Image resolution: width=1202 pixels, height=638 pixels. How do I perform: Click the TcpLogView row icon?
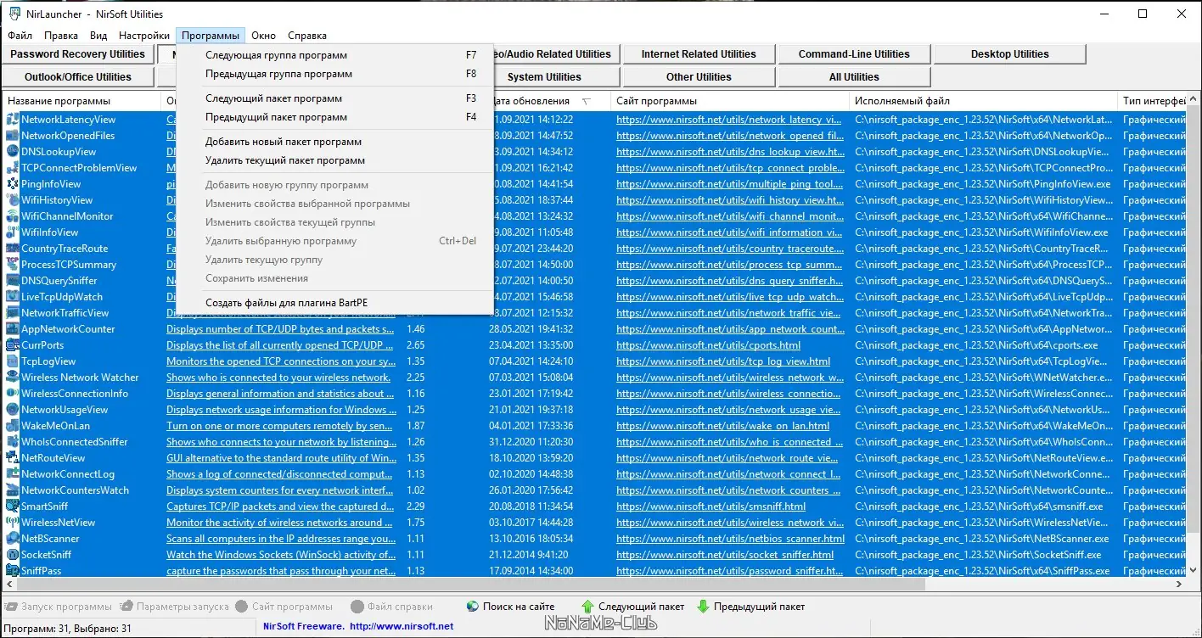(13, 361)
